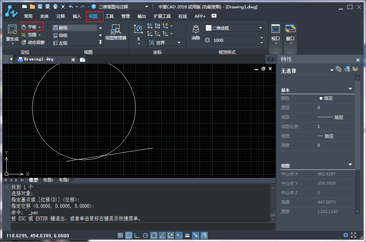Image resolution: width=366 pixels, height=242 pixels.
Task: Collapse the 基本 section in Properties
Action: 350,89
